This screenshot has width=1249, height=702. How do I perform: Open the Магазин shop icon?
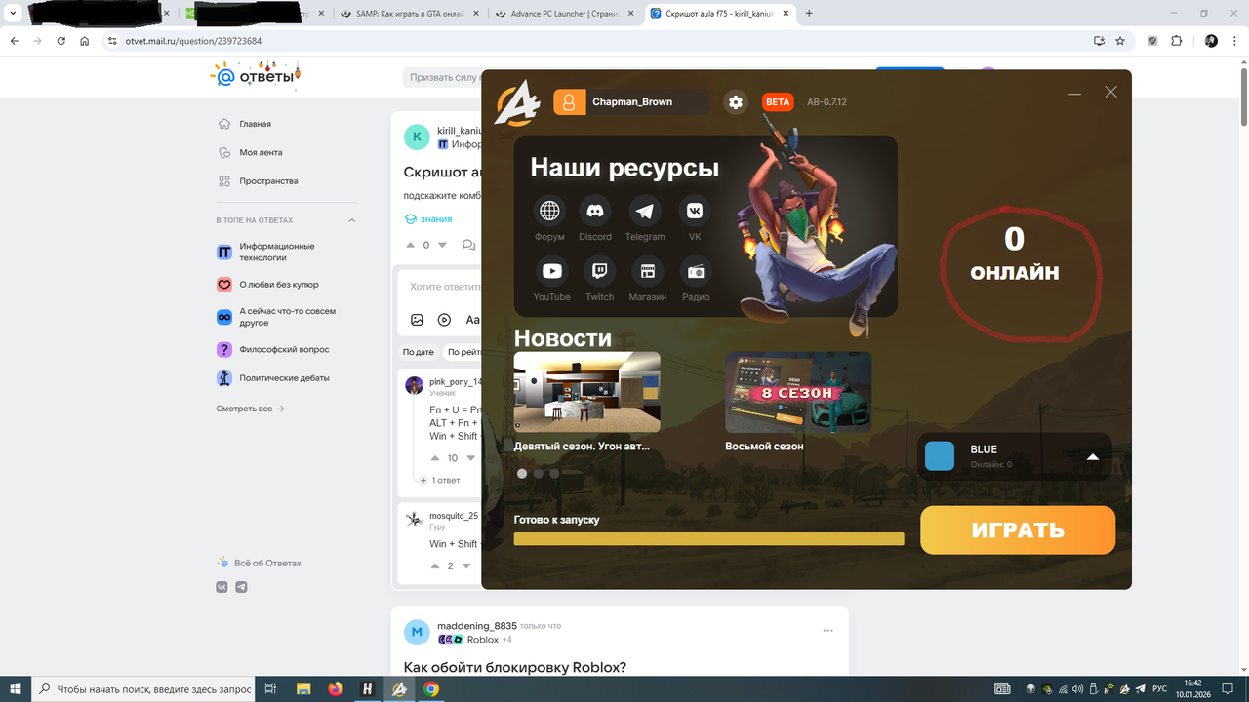pyautogui.click(x=647, y=271)
